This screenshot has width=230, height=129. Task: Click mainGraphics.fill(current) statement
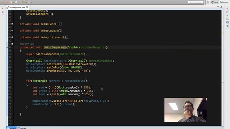coord(54,104)
